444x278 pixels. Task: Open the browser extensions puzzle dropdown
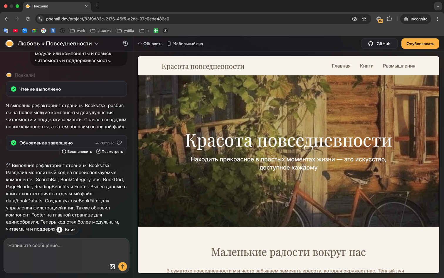click(390, 19)
